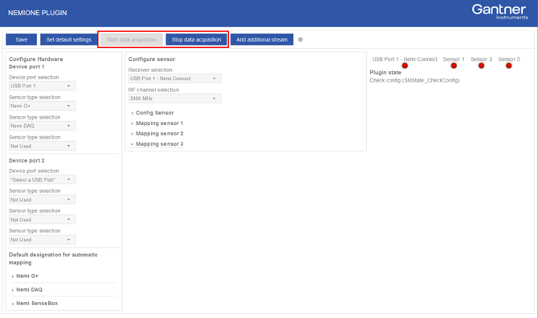Click the red Sensor 2 status indicator
Image resolution: width=538 pixels, height=318 pixels.
click(x=481, y=66)
